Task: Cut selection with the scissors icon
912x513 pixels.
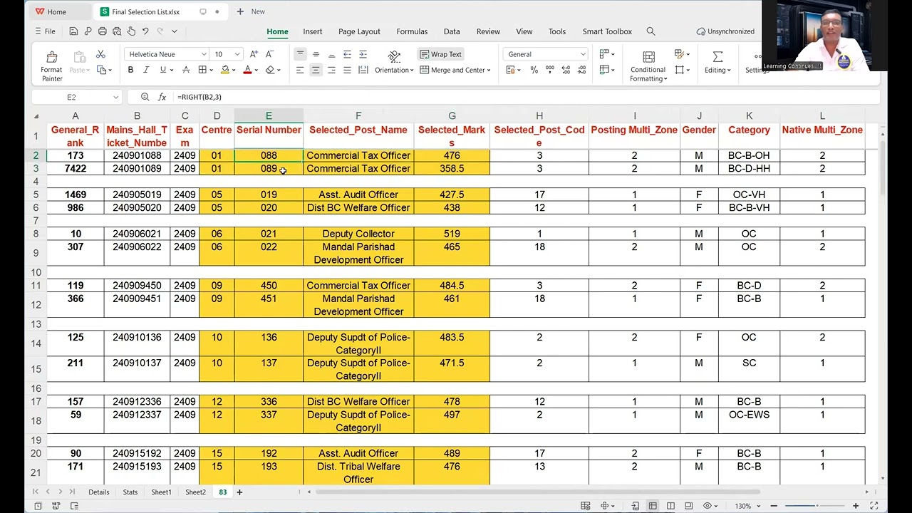Action: (100, 54)
